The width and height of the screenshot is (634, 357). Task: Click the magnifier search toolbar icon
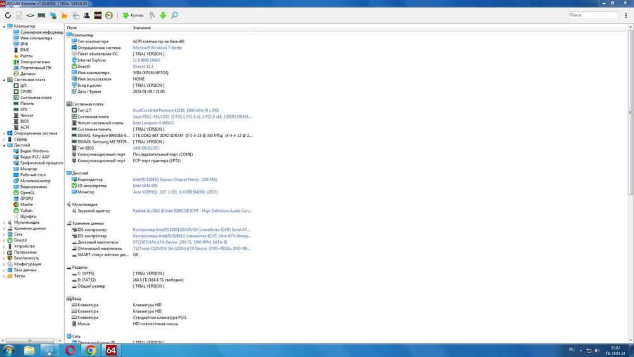174,15
